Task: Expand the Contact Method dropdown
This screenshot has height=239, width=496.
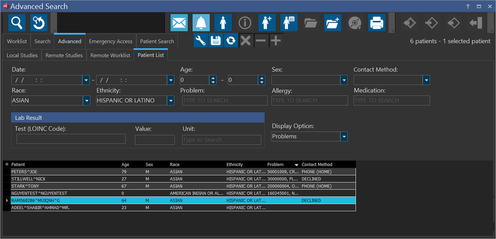Action: point(426,80)
